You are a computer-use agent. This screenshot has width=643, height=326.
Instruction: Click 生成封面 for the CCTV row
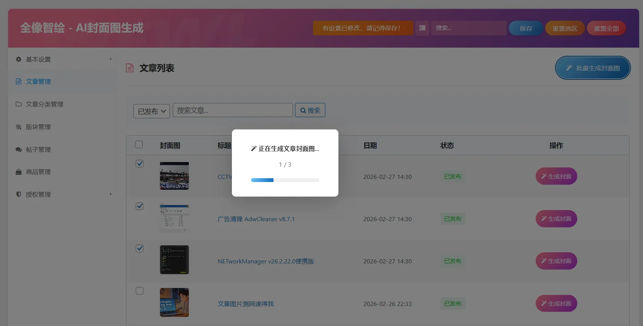click(556, 176)
